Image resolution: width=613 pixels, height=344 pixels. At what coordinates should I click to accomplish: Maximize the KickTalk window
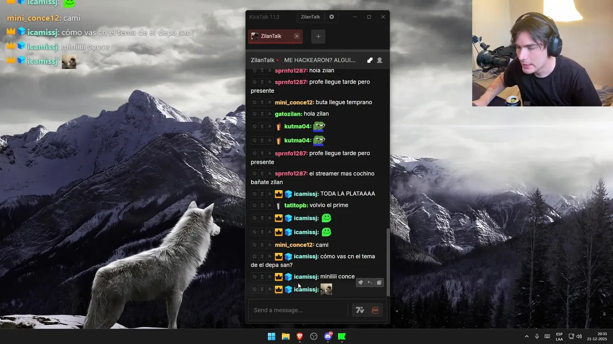point(369,17)
